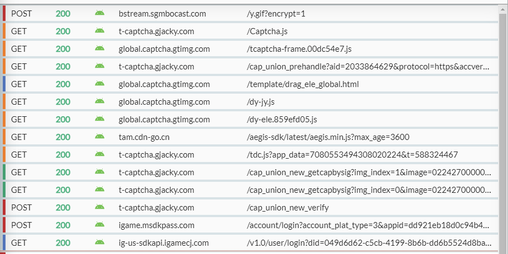Click the POST method of the /account/login request

22,225
